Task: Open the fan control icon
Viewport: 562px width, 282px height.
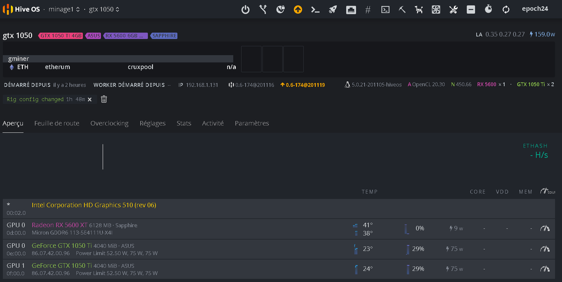Action: [x=436, y=10]
